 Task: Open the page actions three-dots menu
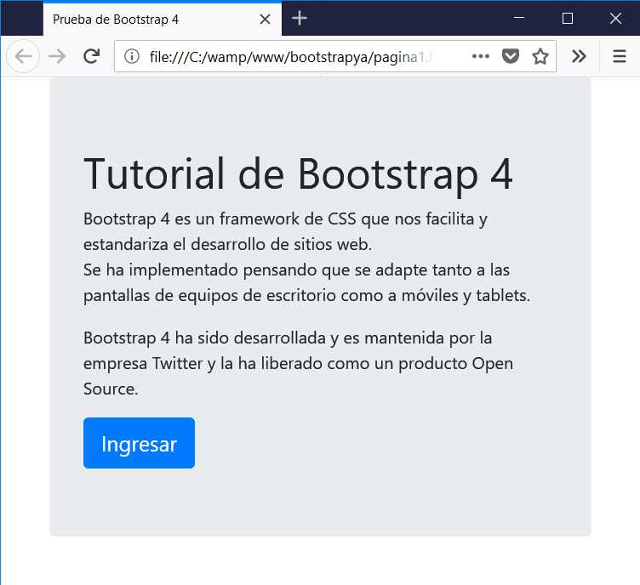[480, 56]
